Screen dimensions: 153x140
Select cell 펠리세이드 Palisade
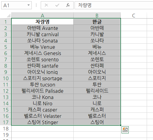pyautogui.click(x=43, y=91)
